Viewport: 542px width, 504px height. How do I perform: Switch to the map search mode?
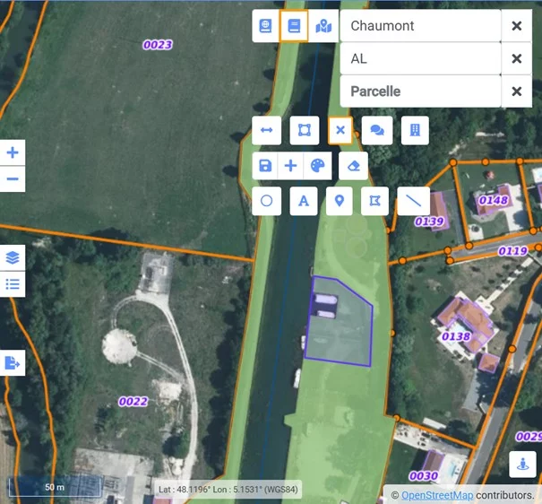coord(323,26)
